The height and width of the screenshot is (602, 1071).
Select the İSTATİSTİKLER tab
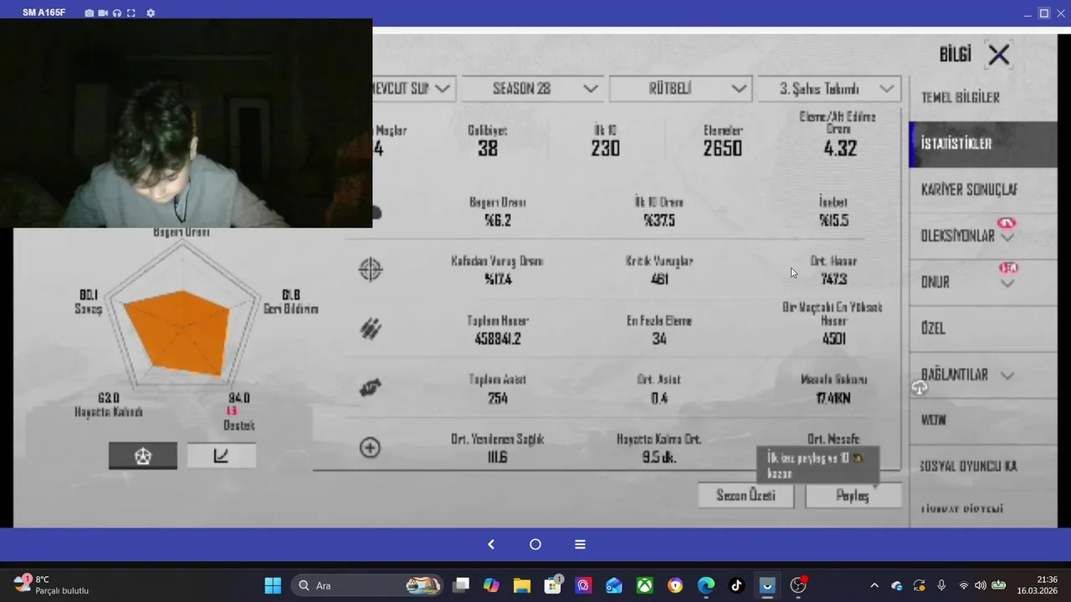click(982, 144)
